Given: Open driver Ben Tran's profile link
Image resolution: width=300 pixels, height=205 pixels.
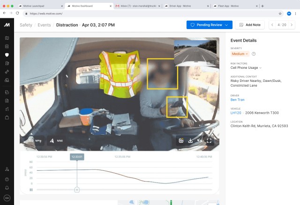Looking at the screenshot, I should [237, 100].
